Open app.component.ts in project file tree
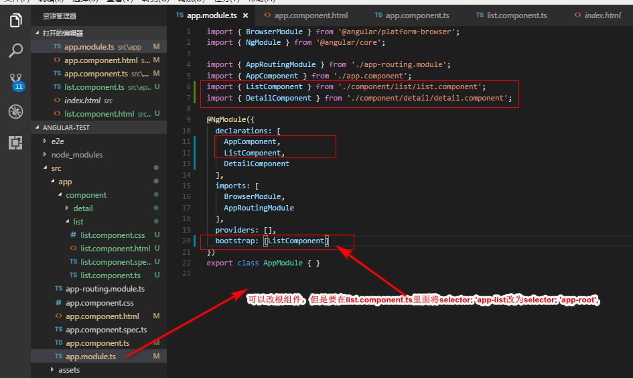This screenshot has height=378, width=633. (98, 343)
